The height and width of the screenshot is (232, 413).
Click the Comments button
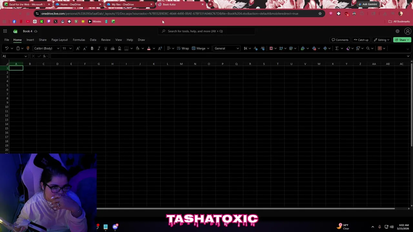point(340,40)
